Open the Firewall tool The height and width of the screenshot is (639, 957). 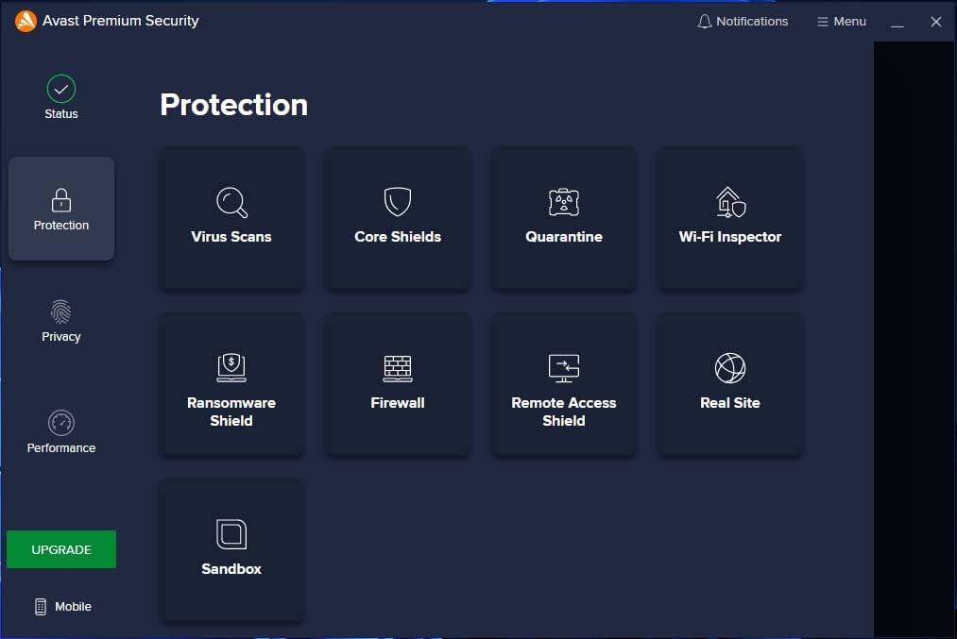click(398, 384)
